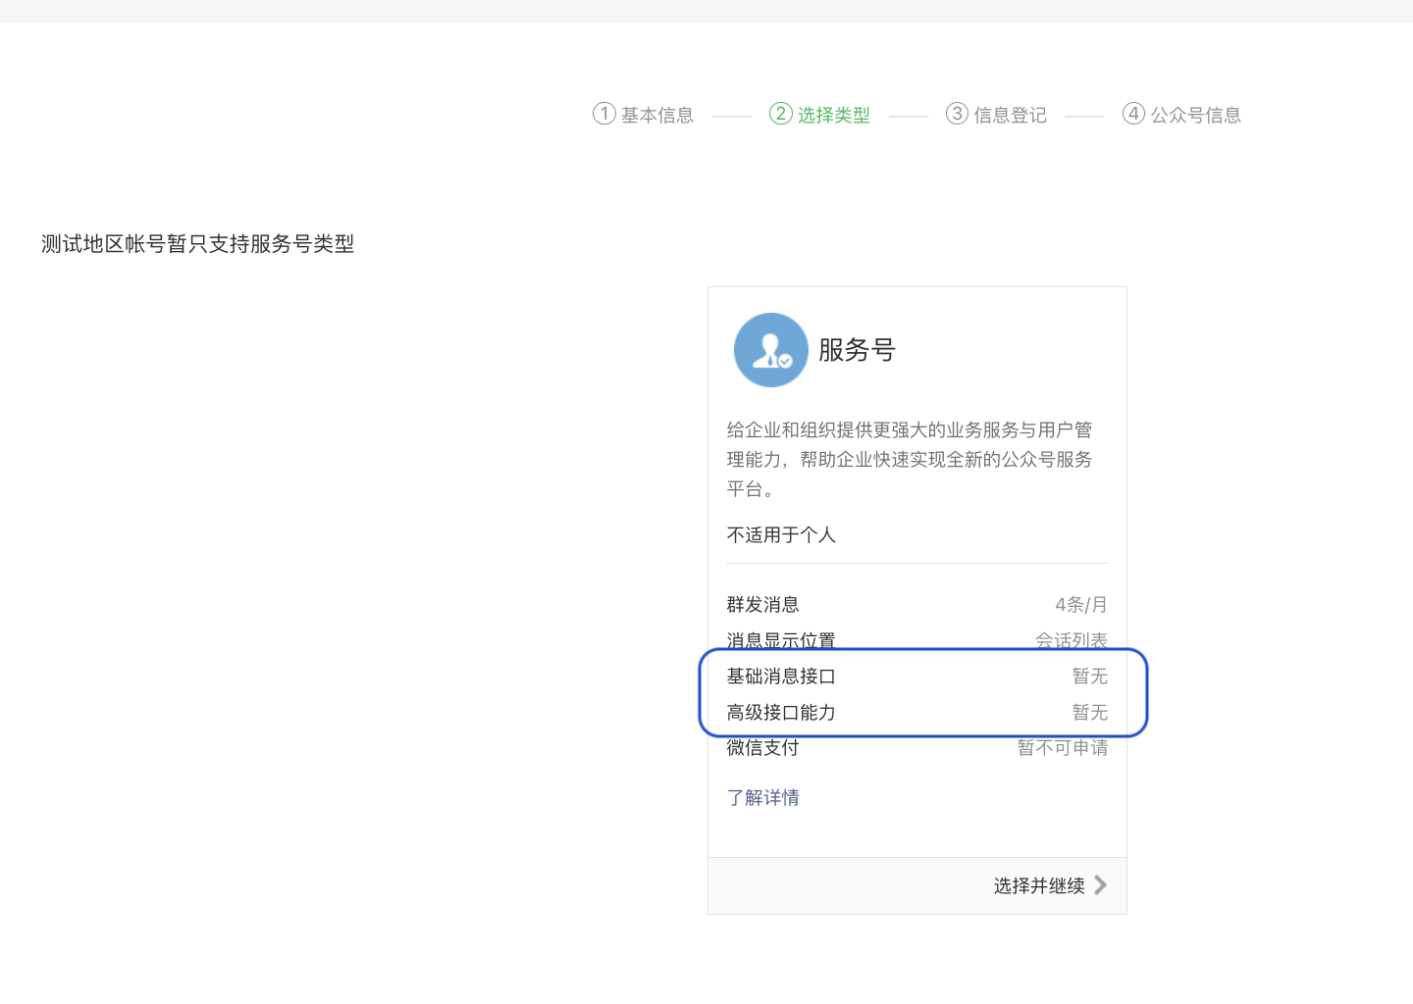Click the 群发消息 row label
Image resolution: width=1413 pixels, height=1004 pixels.
pyautogui.click(x=762, y=605)
